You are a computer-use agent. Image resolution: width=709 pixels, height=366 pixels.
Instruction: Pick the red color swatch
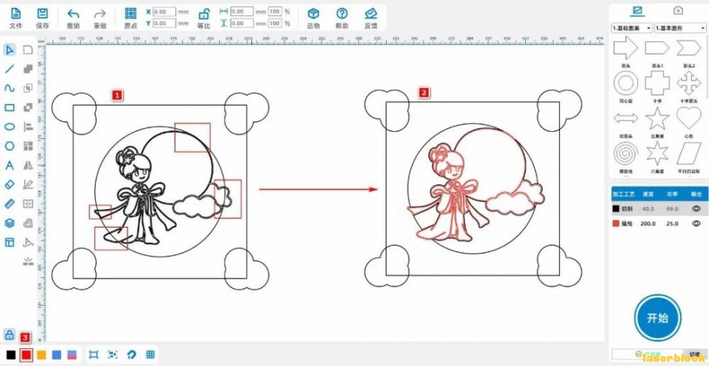coord(26,355)
